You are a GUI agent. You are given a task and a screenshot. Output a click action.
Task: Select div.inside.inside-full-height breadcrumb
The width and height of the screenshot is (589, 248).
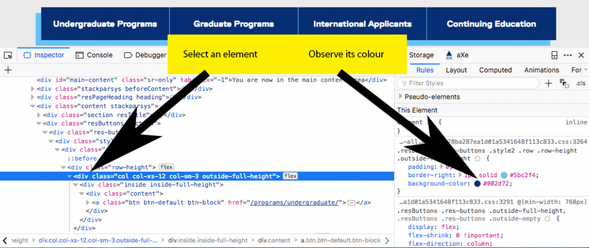pos(208,240)
